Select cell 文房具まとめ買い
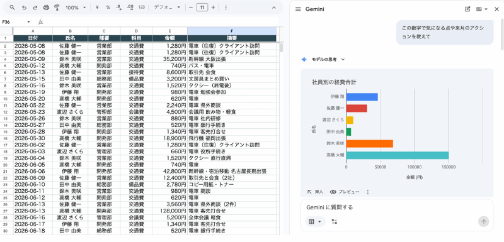The image size is (504, 242). coord(232,79)
